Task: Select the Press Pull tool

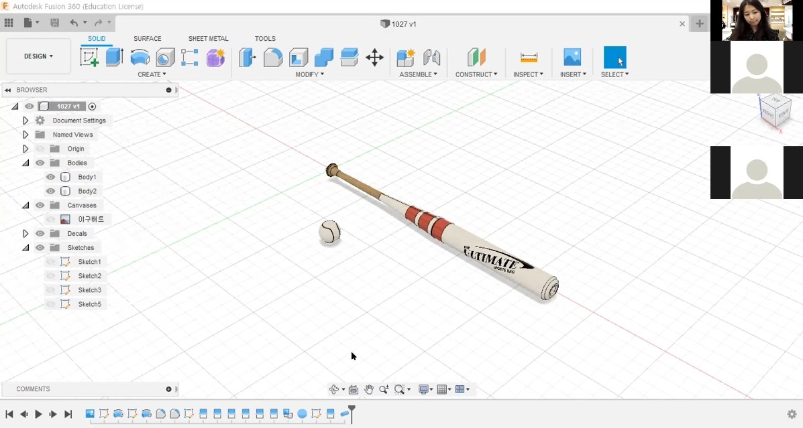Action: pyautogui.click(x=248, y=58)
